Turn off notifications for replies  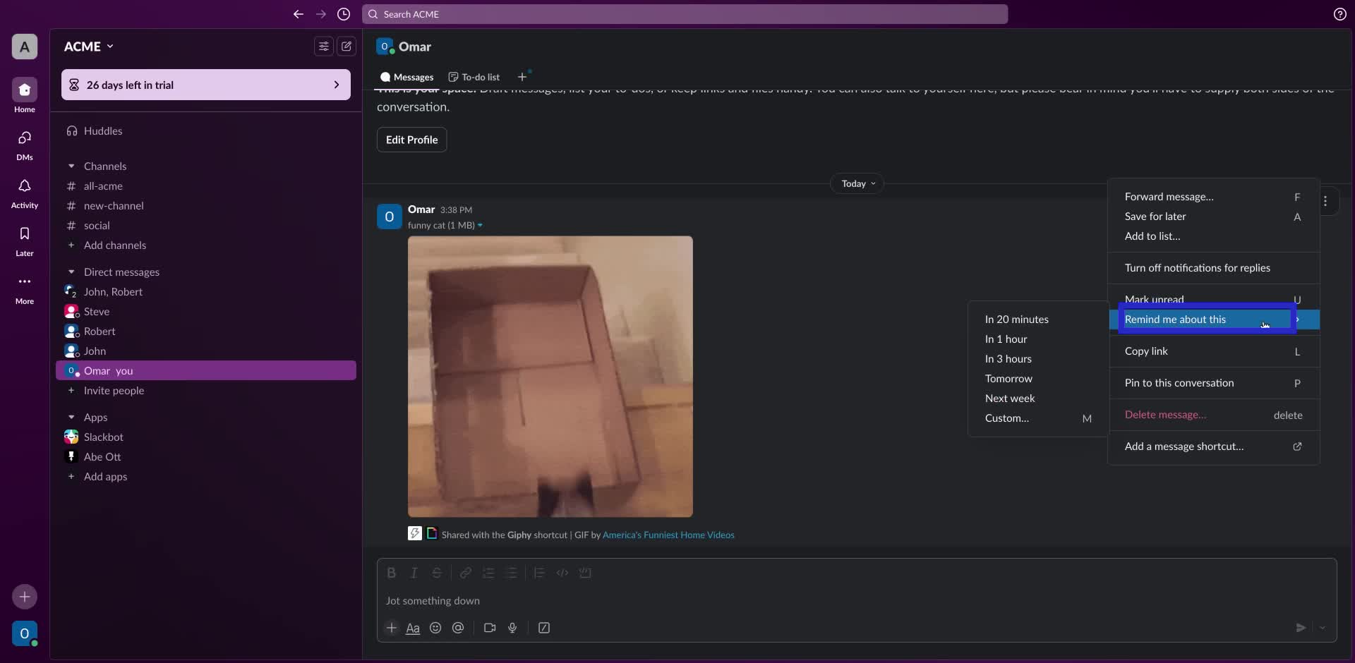coord(1198,268)
